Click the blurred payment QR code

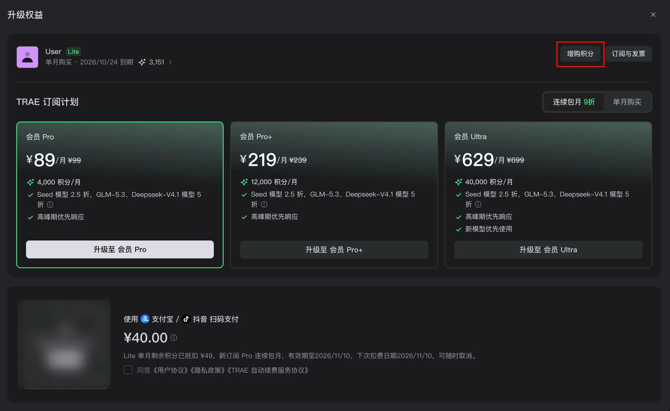64,344
